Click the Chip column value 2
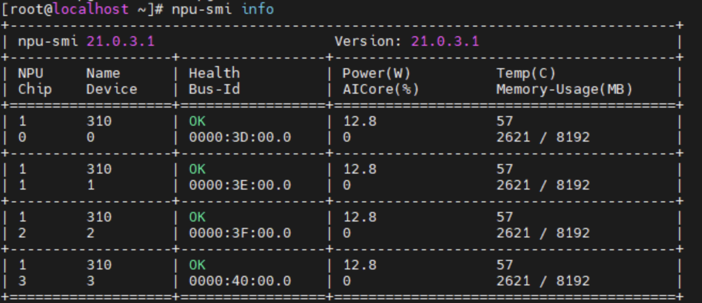 [22, 233]
